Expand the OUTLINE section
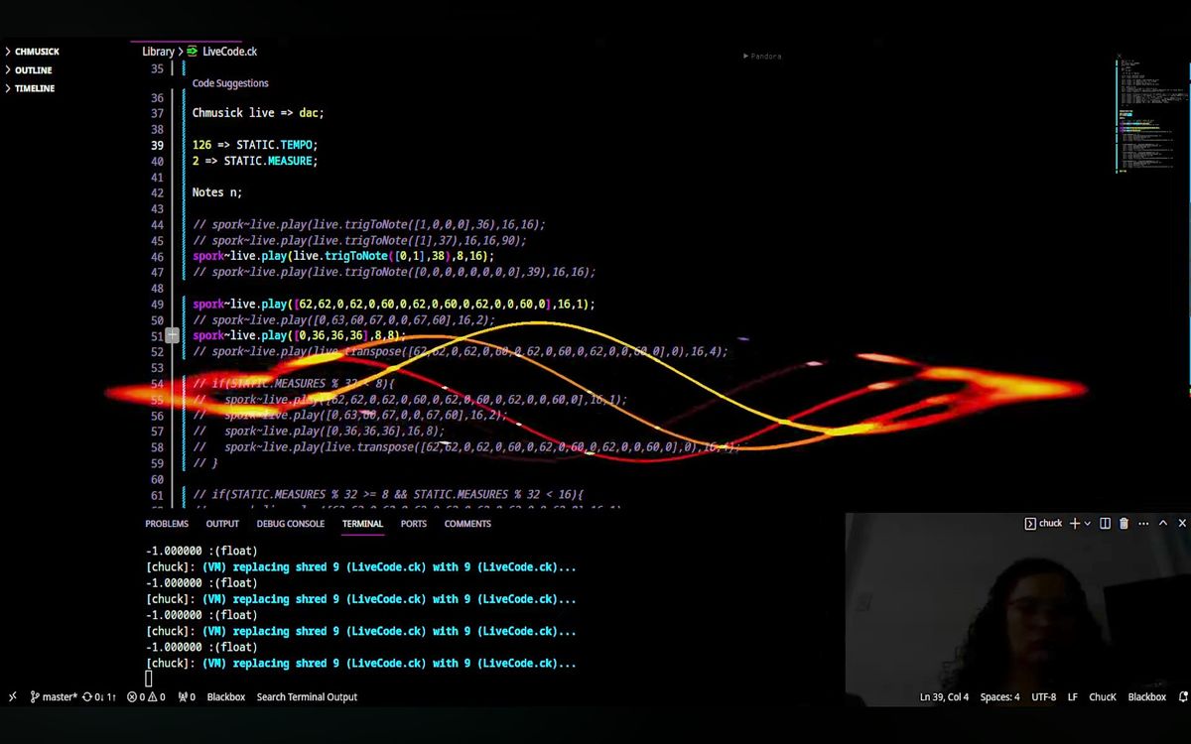This screenshot has height=744, width=1191. pyautogui.click(x=33, y=70)
